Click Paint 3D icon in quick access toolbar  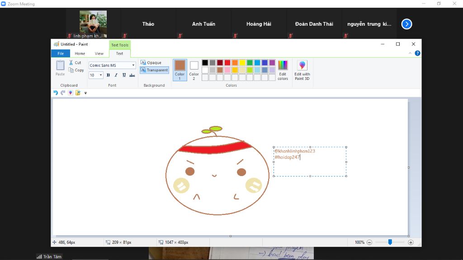pyautogui.click(x=70, y=93)
